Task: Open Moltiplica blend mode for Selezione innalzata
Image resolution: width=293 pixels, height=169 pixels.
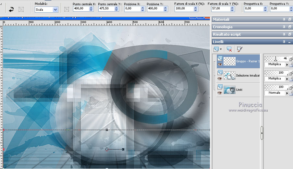Action: (x=276, y=78)
